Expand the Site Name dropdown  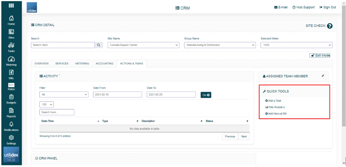tap(143, 45)
